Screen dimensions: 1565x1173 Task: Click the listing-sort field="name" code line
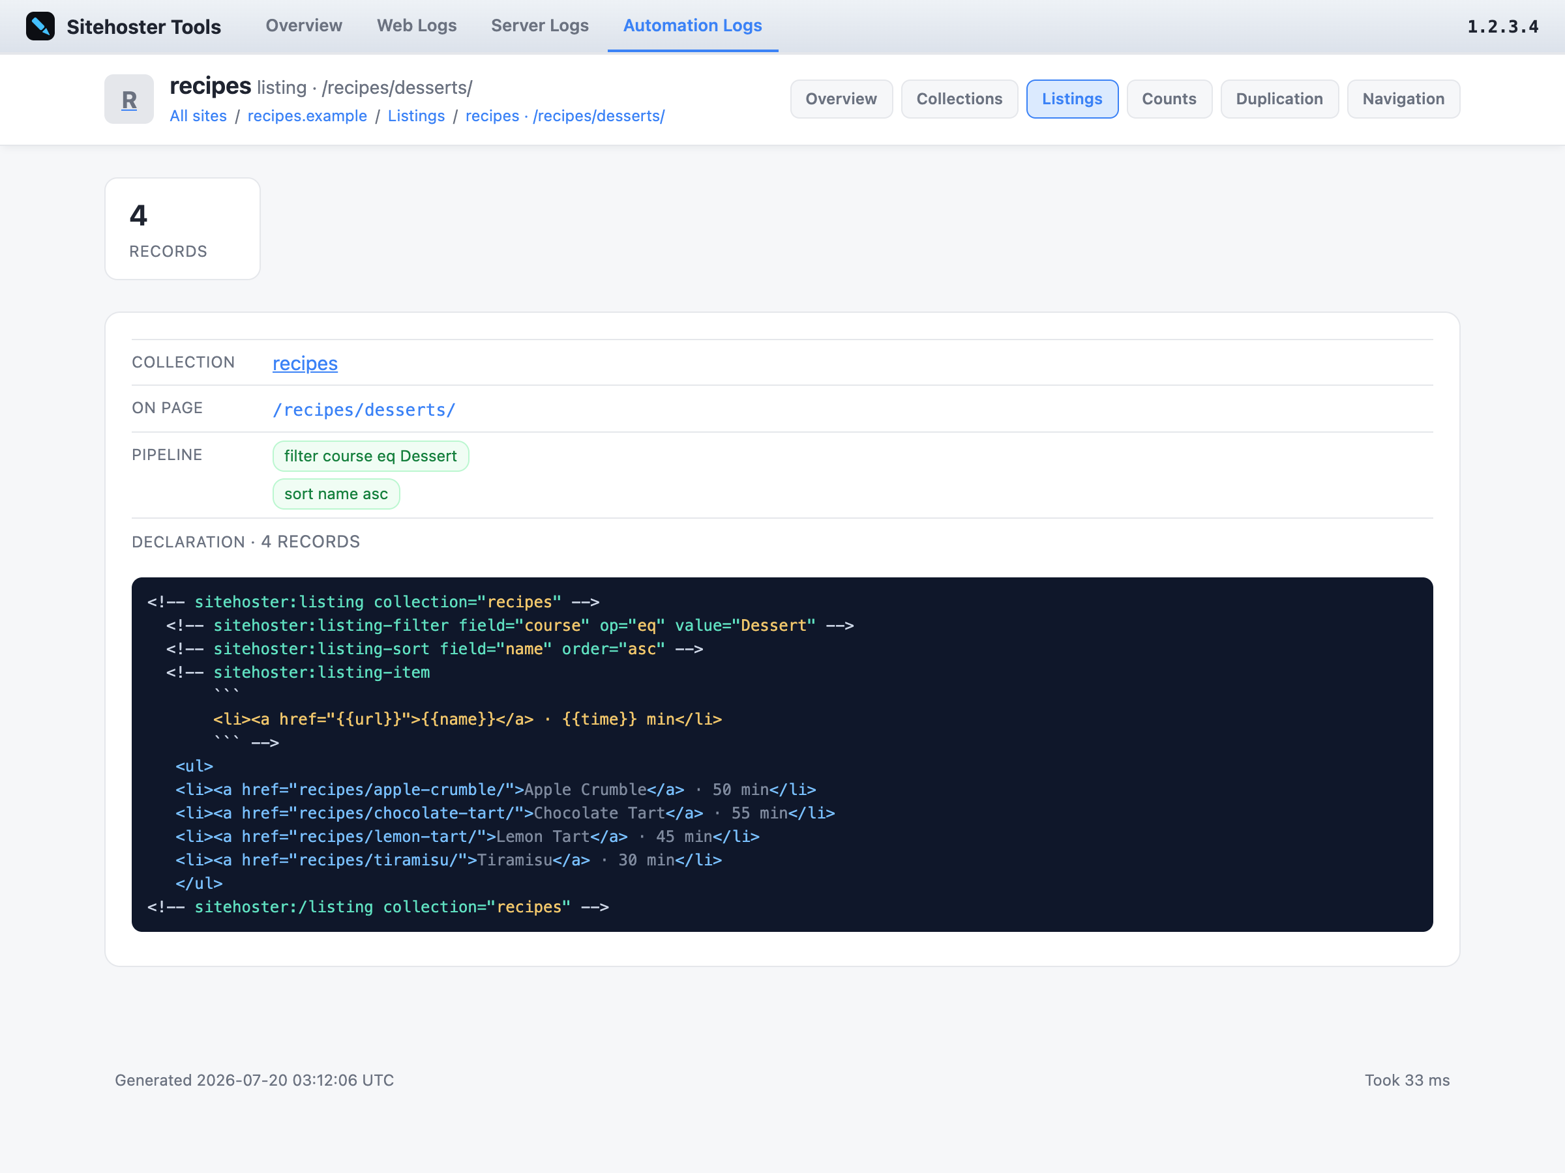pos(434,649)
